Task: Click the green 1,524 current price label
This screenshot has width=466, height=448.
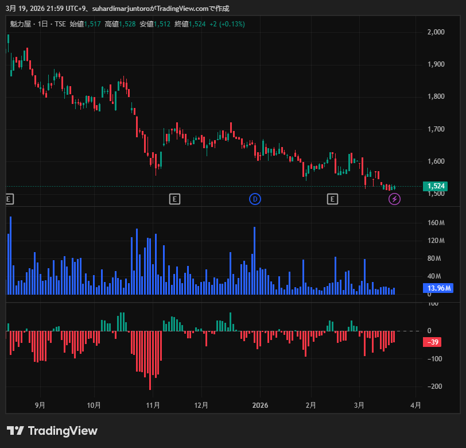Action: coord(436,186)
